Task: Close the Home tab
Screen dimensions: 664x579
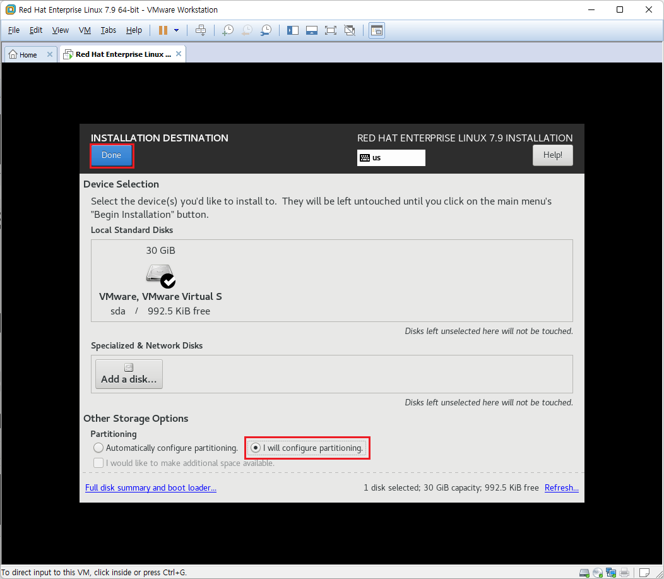Action: coord(49,54)
